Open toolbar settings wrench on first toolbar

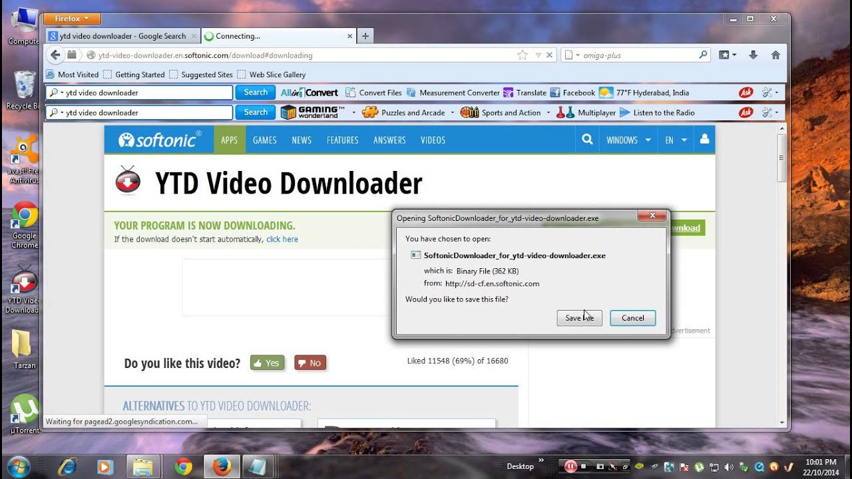click(767, 92)
